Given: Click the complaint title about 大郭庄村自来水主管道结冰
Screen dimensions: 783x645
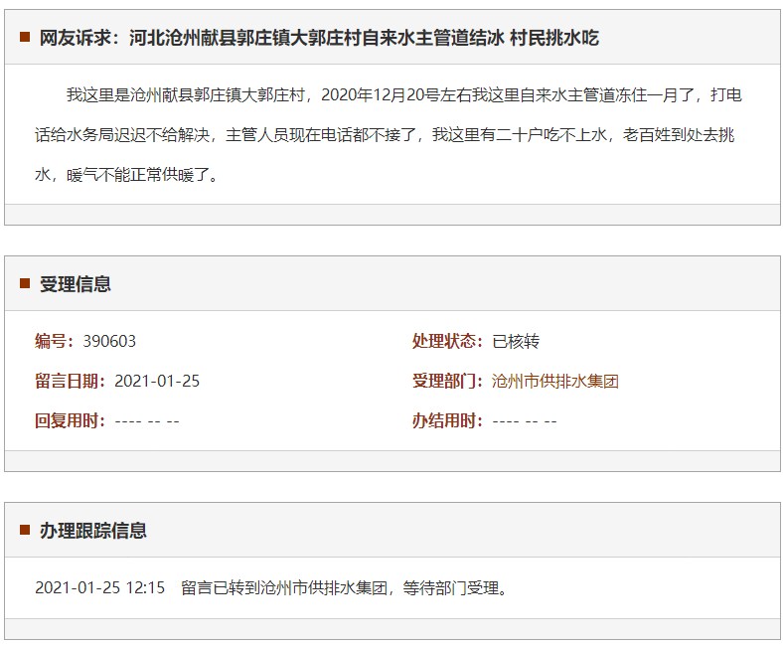Looking at the screenshot, I should [x=319, y=38].
